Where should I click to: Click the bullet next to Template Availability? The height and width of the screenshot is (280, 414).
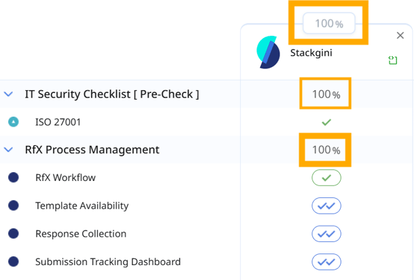14,205
